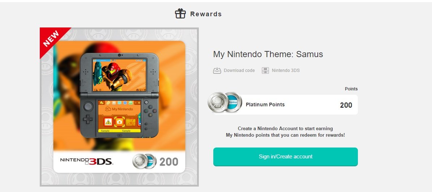Viewport: 432px width, 192px height.
Task: Click the Platinum Points coin icon in the points row
Action: tap(225, 102)
